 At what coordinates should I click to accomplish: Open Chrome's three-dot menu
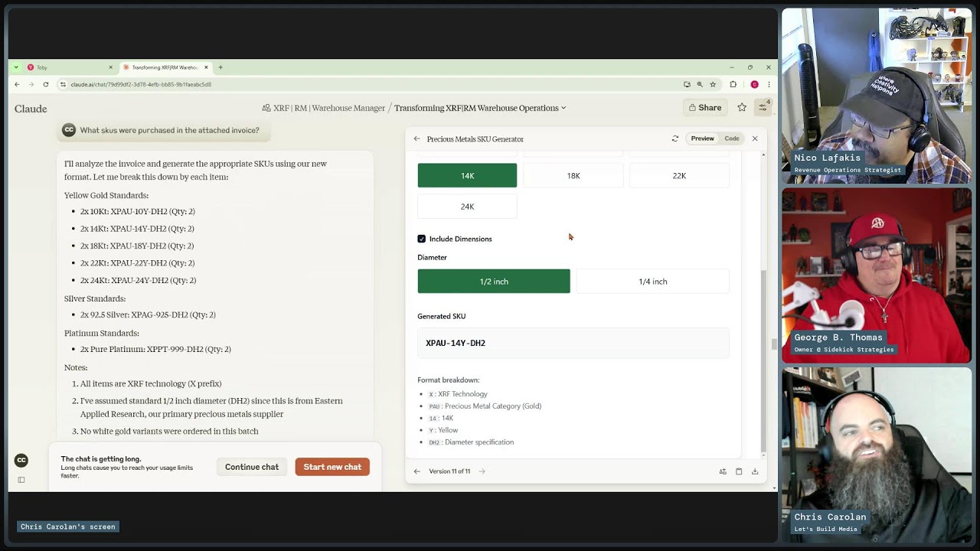click(768, 84)
